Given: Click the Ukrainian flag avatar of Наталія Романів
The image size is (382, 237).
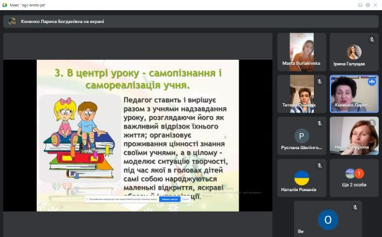Looking at the screenshot, I should click(302, 178).
